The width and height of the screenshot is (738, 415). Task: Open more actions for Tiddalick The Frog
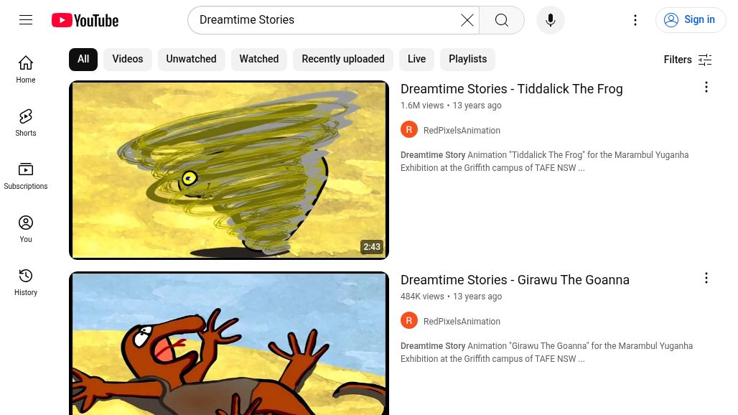[706, 87]
